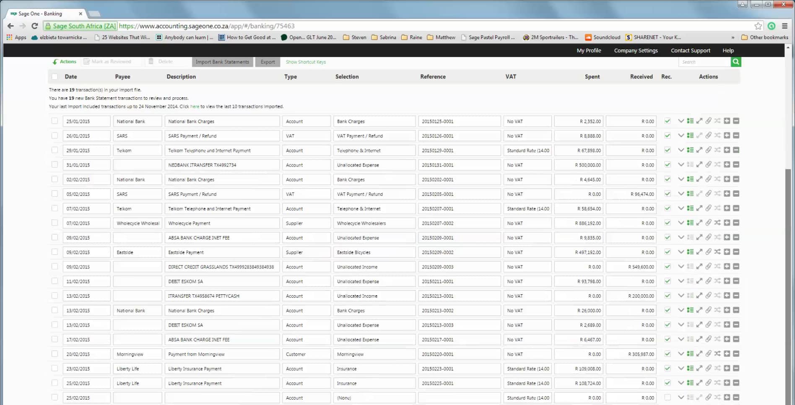The height and width of the screenshot is (405, 795).
Task: Expand the Telkom Telephone transaction with the arrows icon
Action: tap(699, 150)
